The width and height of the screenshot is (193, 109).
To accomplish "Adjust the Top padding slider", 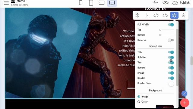I will [x=166, y=30].
